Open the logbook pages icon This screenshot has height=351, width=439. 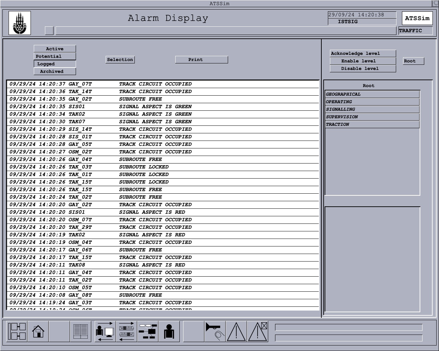coord(81,331)
